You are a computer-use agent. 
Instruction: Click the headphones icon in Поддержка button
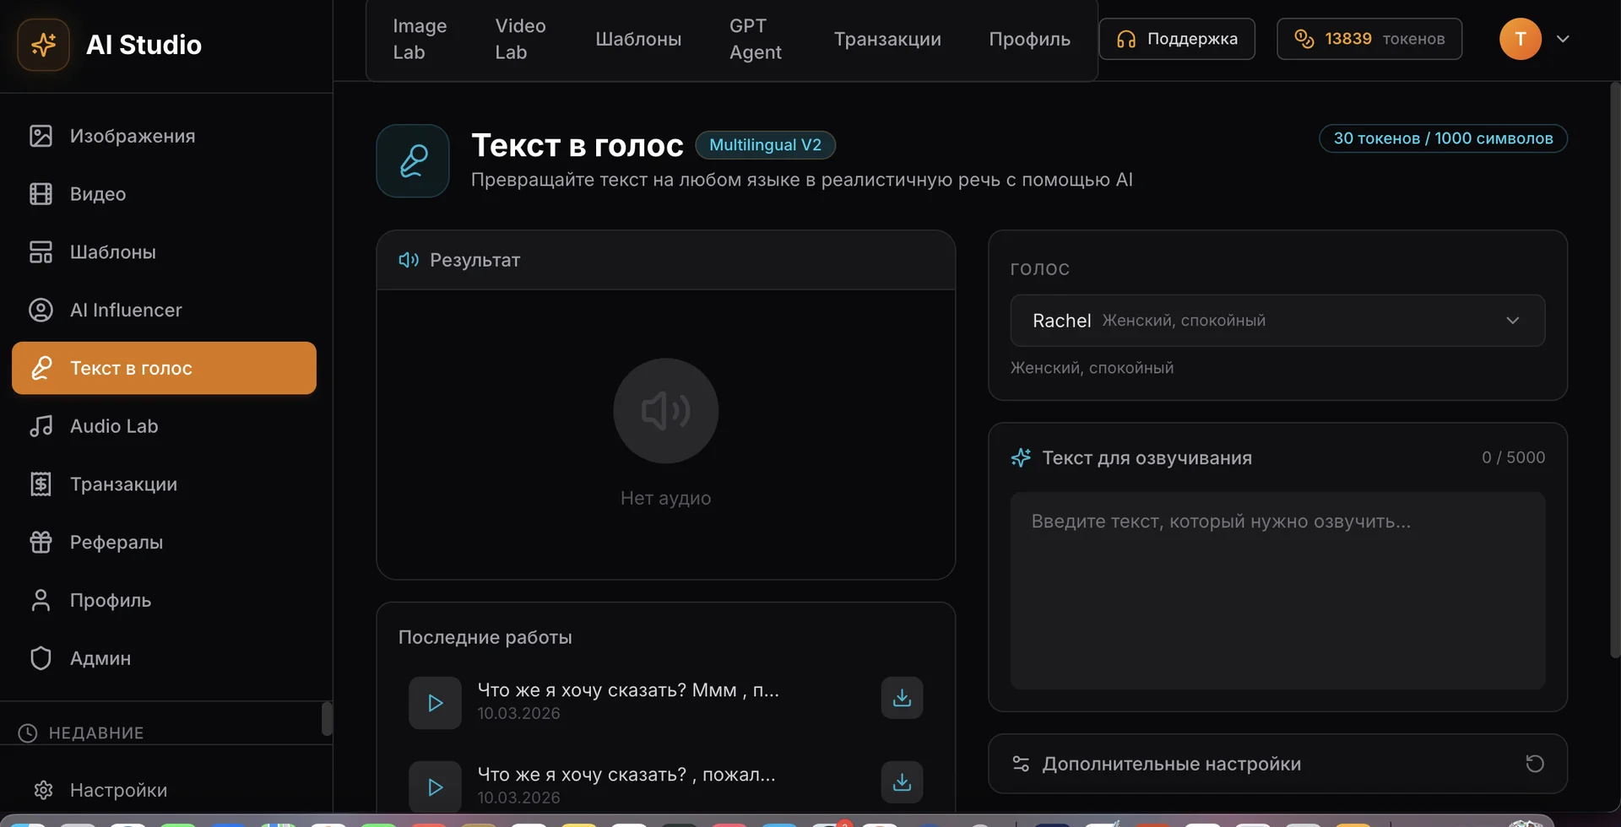click(x=1125, y=39)
